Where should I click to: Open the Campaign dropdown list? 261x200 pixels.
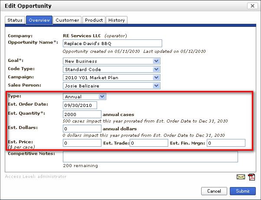156,77
